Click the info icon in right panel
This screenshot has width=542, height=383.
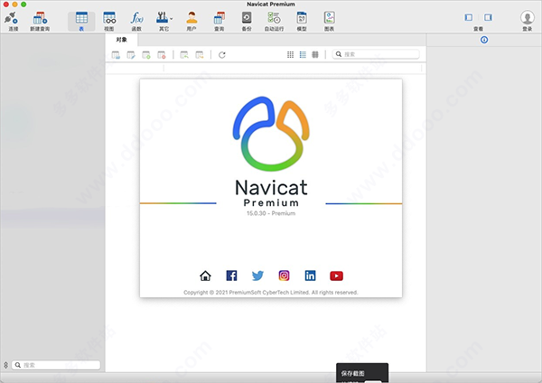484,40
